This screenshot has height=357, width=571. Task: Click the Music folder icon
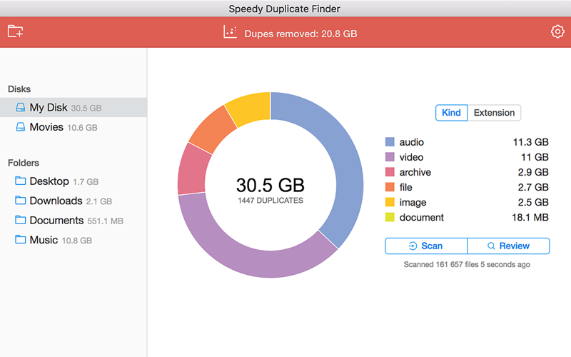click(x=21, y=240)
